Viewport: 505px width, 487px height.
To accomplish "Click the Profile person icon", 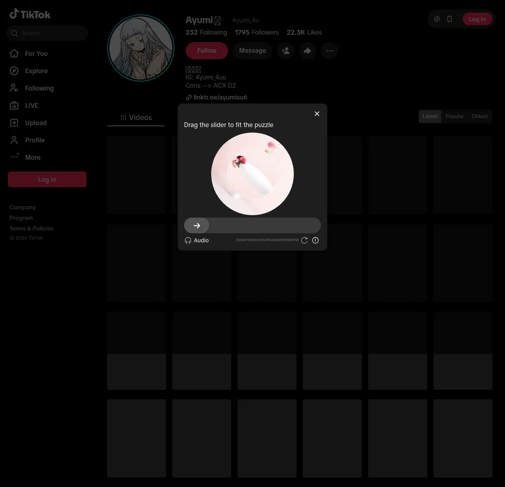I will click(x=14, y=140).
